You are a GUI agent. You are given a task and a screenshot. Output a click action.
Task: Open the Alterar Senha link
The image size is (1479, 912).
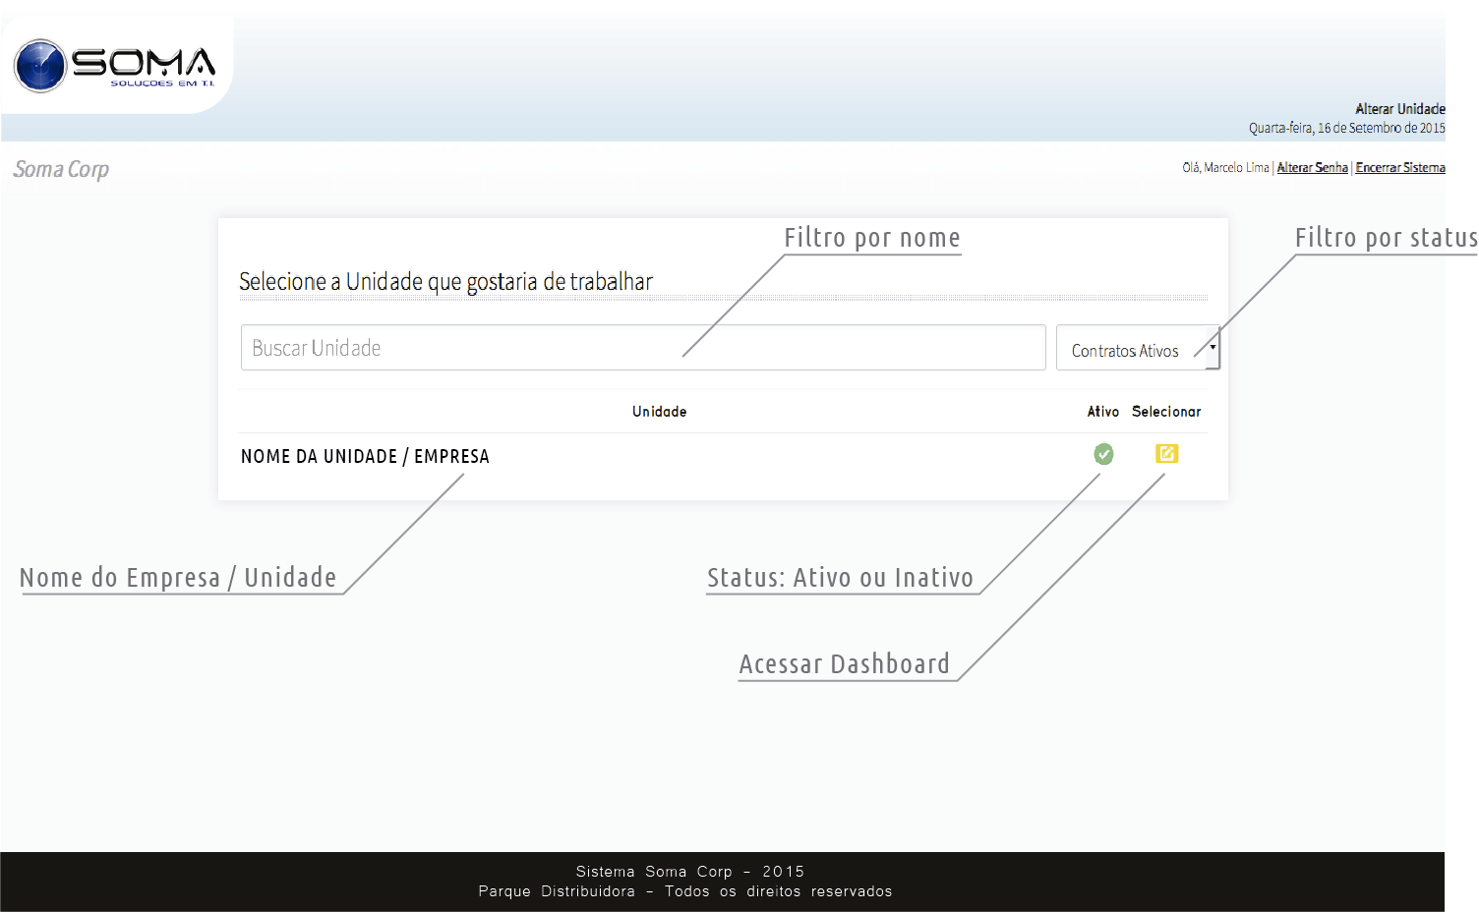(1312, 168)
